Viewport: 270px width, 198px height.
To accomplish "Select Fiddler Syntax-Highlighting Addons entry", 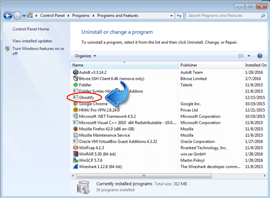I will (x=111, y=91).
